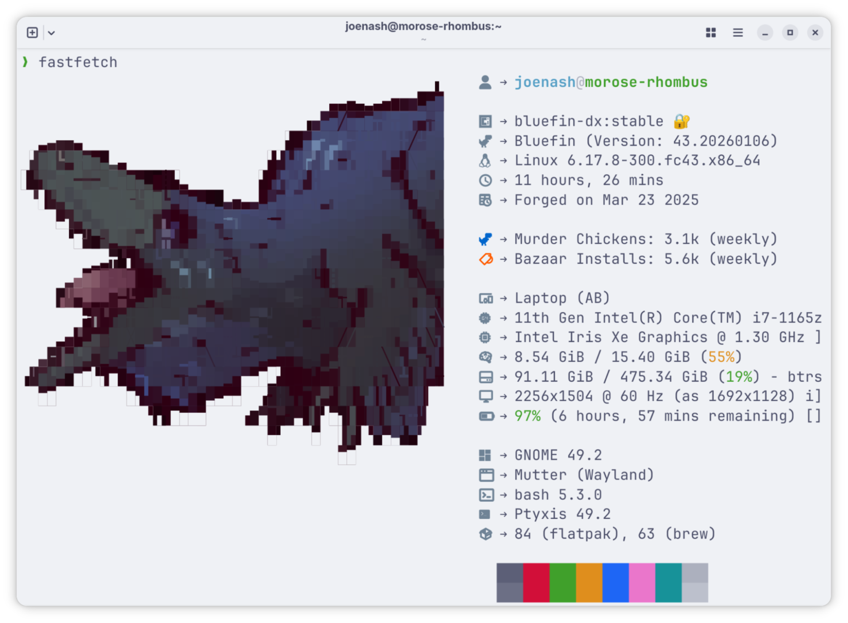
Task: Maximize the terminal window
Action: click(790, 33)
